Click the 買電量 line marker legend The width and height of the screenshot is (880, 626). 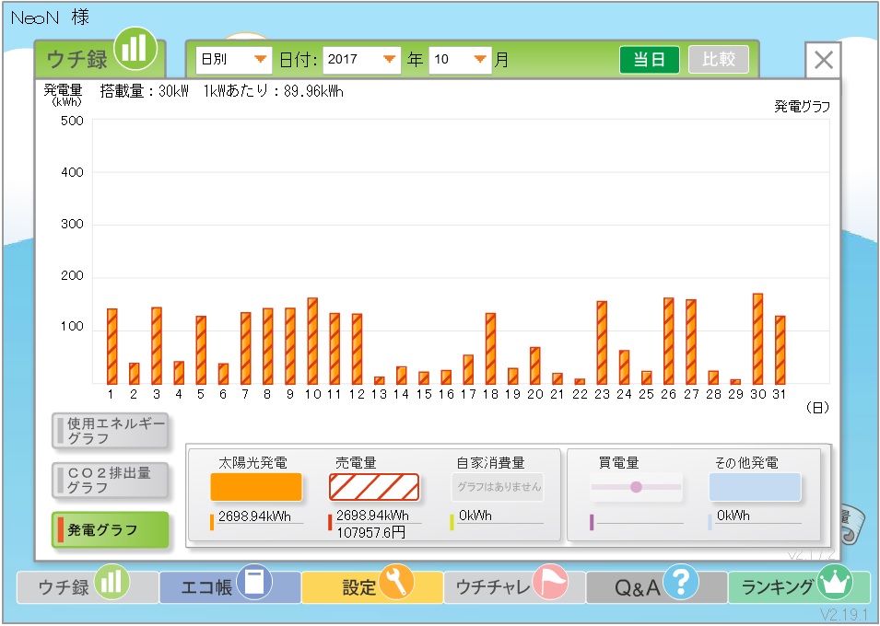coord(636,487)
